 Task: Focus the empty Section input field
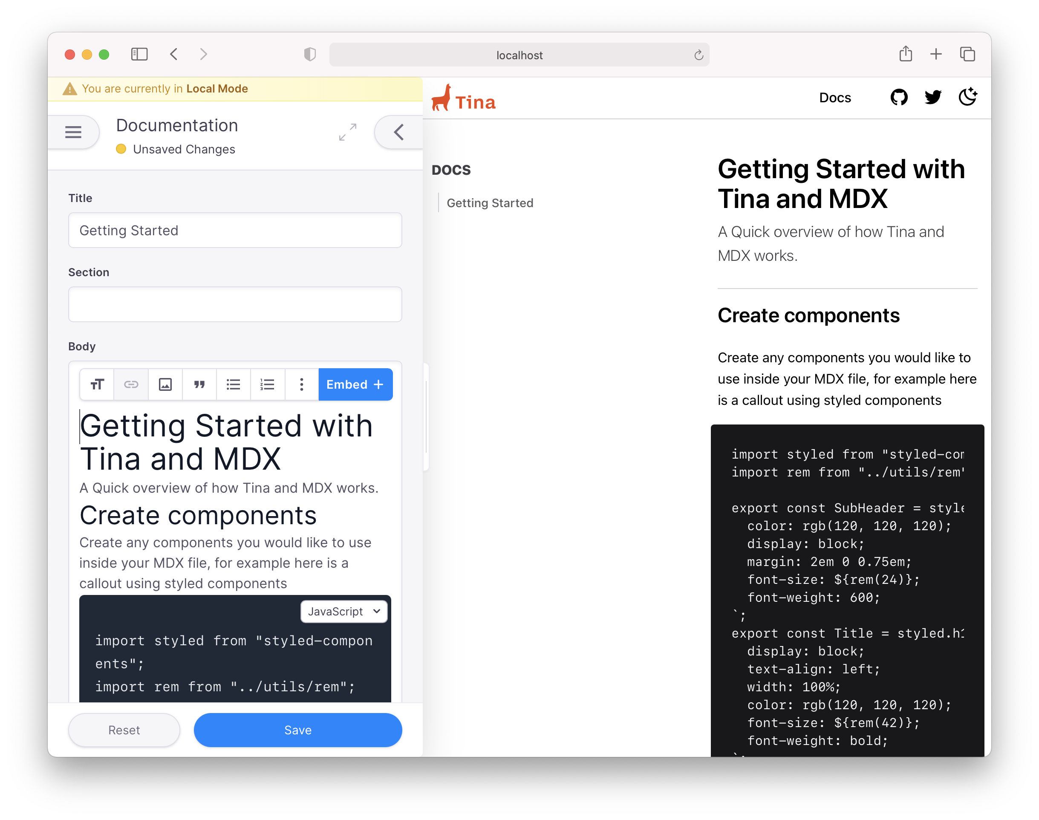(235, 304)
